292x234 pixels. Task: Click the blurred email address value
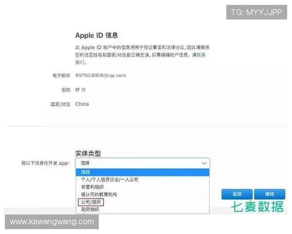[x=101, y=76]
